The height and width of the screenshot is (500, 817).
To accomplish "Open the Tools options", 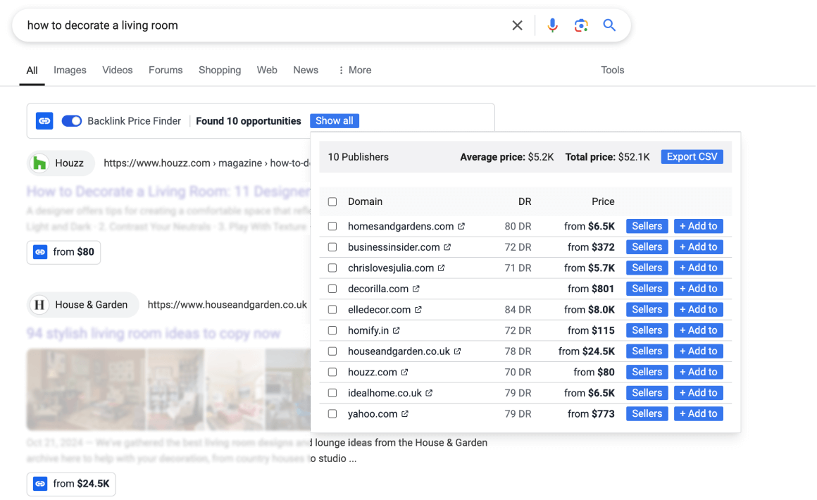I will click(612, 70).
